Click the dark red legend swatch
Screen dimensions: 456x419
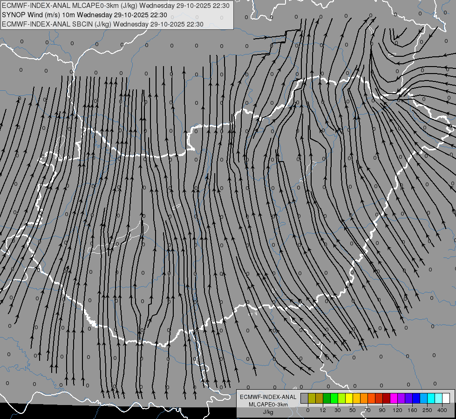pos(387,398)
